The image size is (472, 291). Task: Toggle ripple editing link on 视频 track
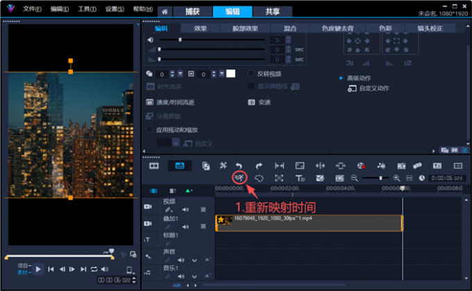pos(168,209)
